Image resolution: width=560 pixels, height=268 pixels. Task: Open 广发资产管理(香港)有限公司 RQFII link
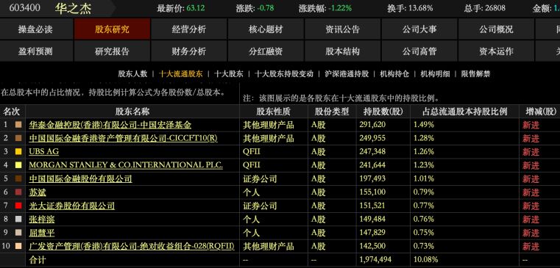[x=132, y=246]
